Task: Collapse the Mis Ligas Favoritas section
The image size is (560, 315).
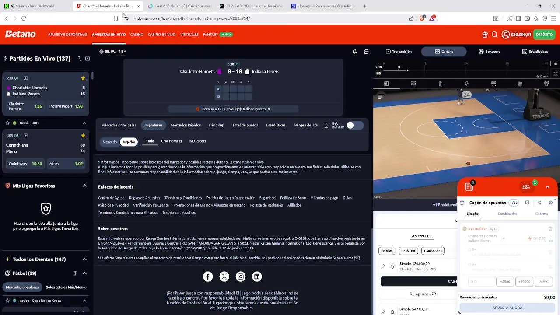Action: tap(84, 186)
